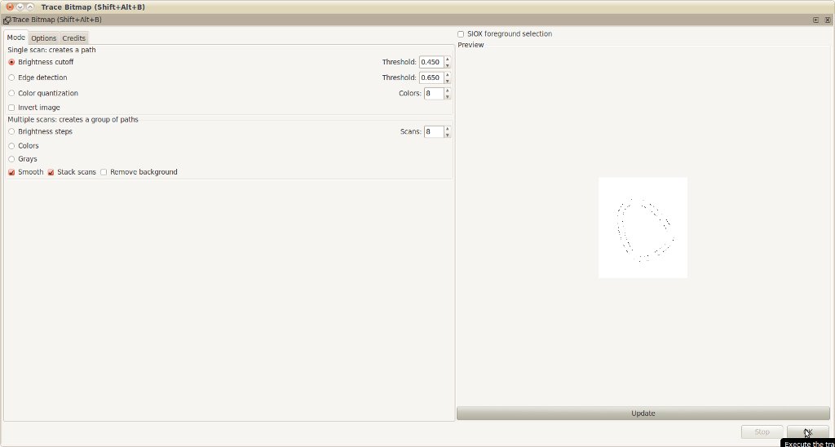Close the Trace Bitmap dock panel

828,20
